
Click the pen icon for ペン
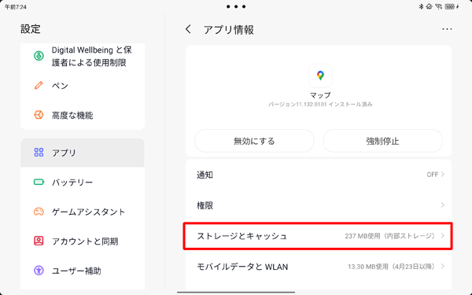39,86
